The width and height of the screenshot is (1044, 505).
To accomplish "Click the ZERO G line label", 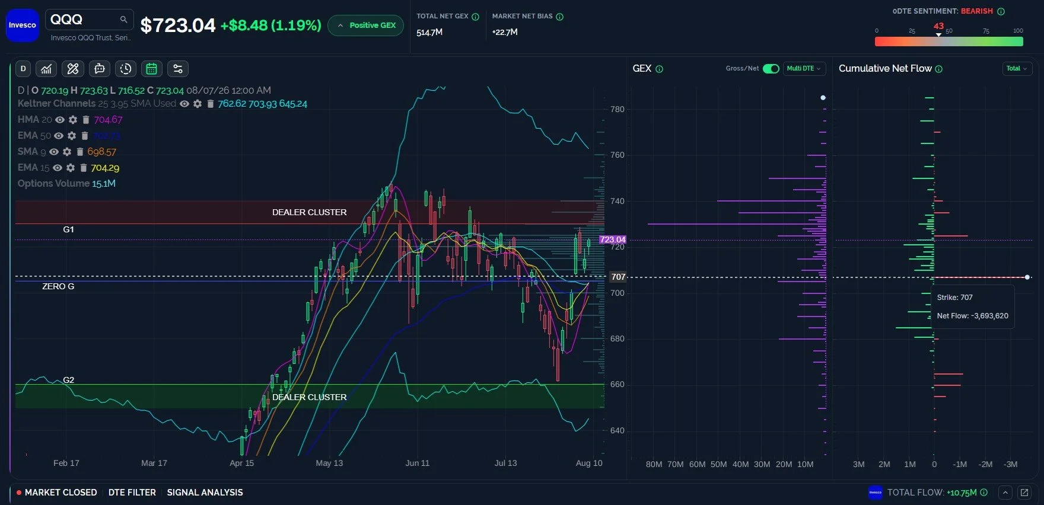I will (58, 286).
